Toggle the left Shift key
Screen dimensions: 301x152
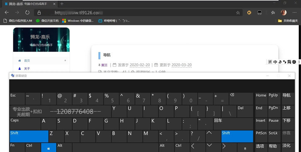pyautogui.click(x=29, y=136)
